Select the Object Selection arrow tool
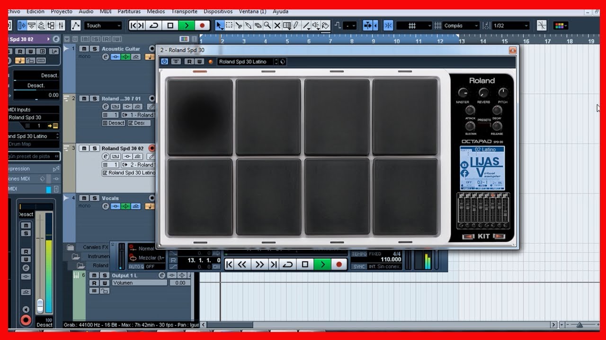606x340 pixels. tap(219, 25)
